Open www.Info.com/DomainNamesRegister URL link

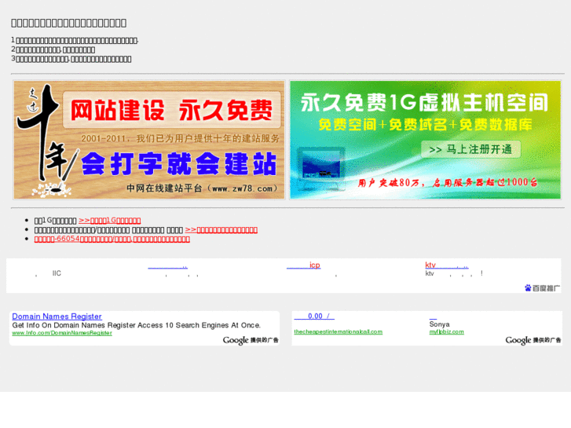pyautogui.click(x=62, y=333)
